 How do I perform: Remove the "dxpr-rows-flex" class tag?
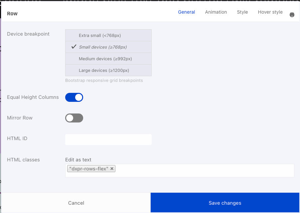pyautogui.click(x=112, y=169)
